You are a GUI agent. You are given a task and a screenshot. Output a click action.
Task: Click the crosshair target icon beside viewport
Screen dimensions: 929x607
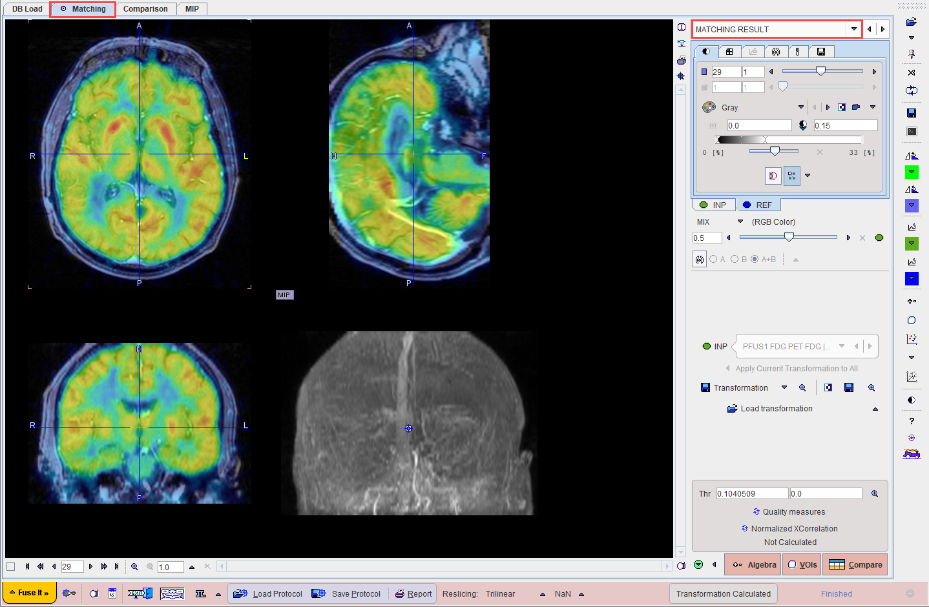681,76
